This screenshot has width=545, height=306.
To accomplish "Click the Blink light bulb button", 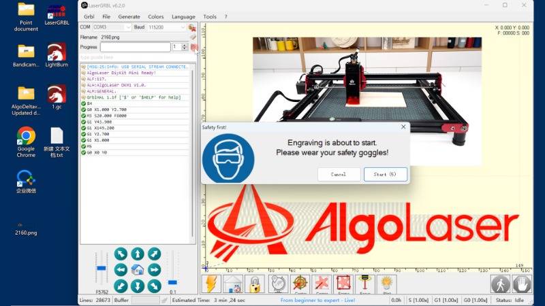I will coord(386,284).
